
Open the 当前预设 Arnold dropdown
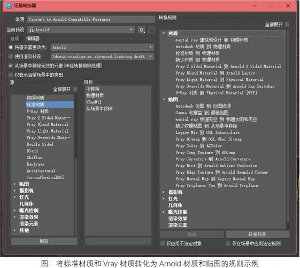pos(81,29)
